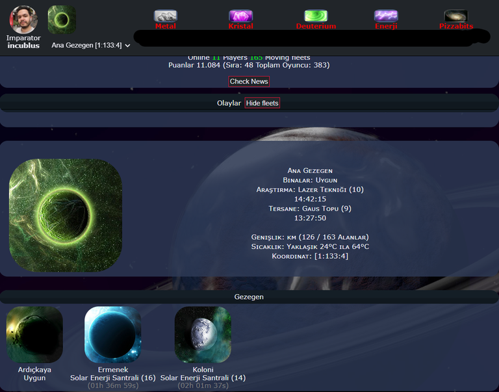
Task: Open the player avatar profile picture
Action: pyautogui.click(x=23, y=20)
